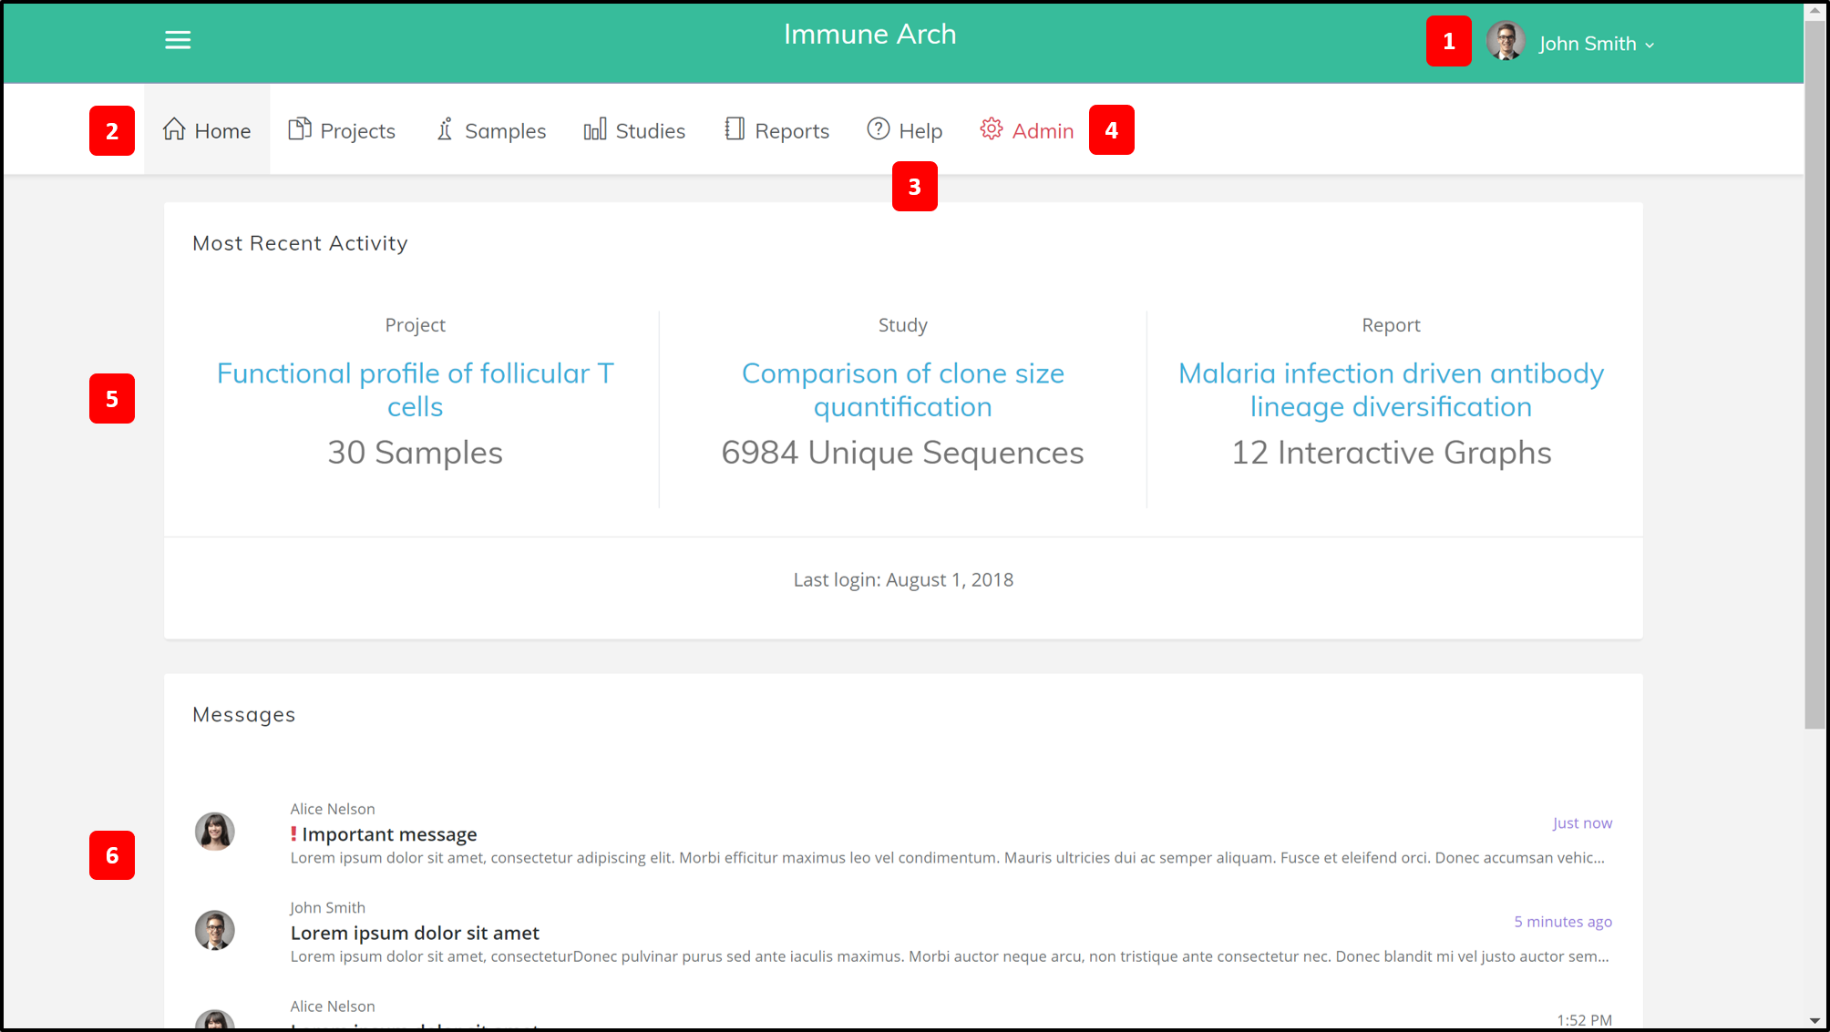The width and height of the screenshot is (1830, 1032).
Task: Open the Help menu item
Action: (x=905, y=129)
